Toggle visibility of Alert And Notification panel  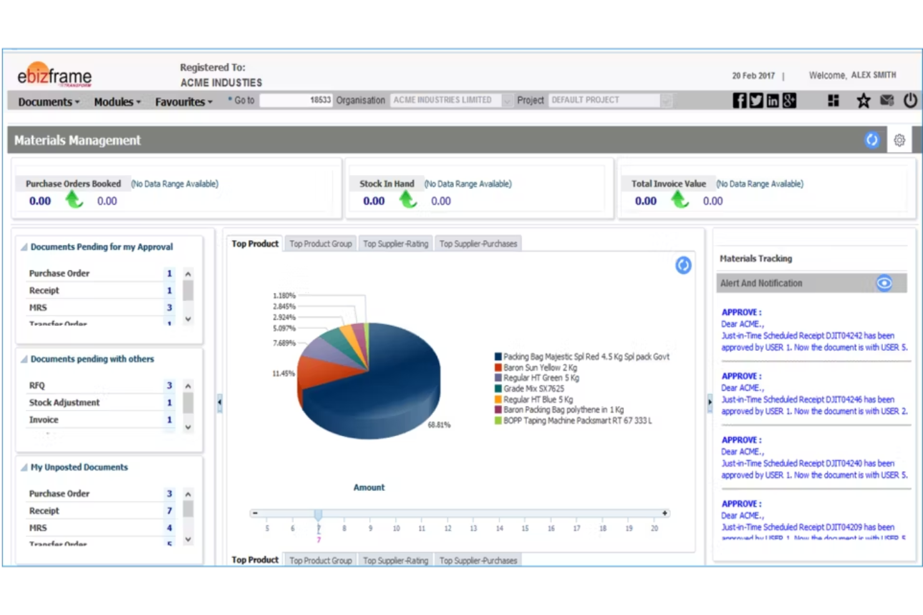coord(884,283)
